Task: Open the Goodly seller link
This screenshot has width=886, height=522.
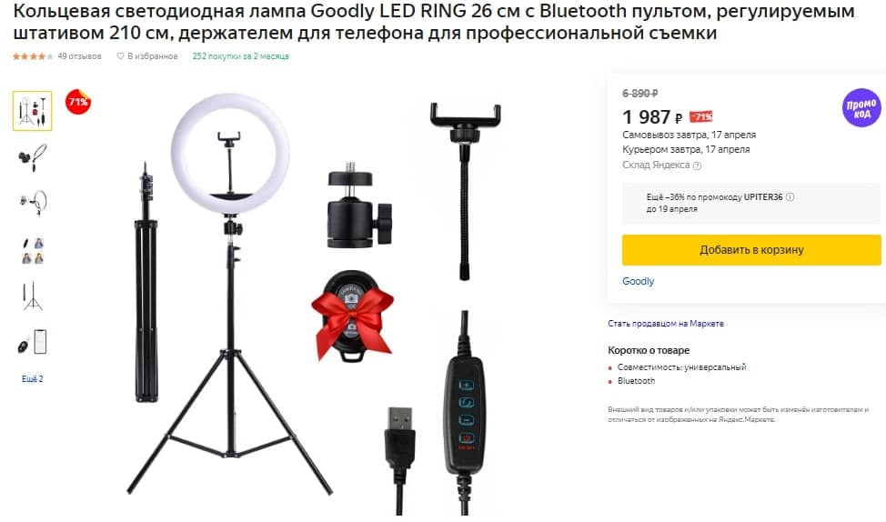Action: point(638,281)
